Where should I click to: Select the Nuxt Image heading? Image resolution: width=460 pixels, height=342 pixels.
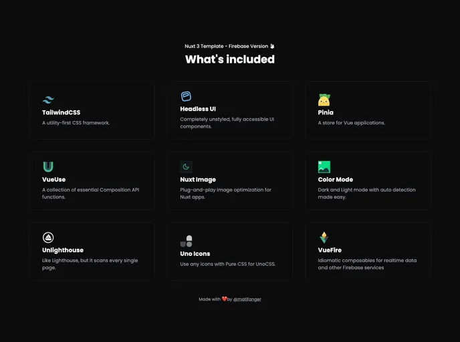coord(198,180)
